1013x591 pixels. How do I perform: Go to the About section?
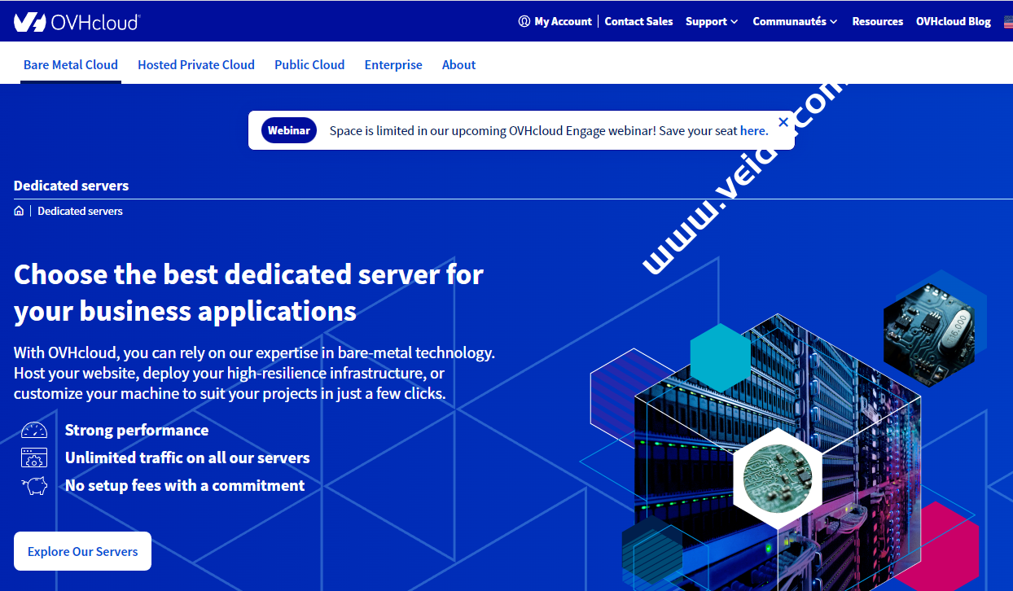point(458,65)
